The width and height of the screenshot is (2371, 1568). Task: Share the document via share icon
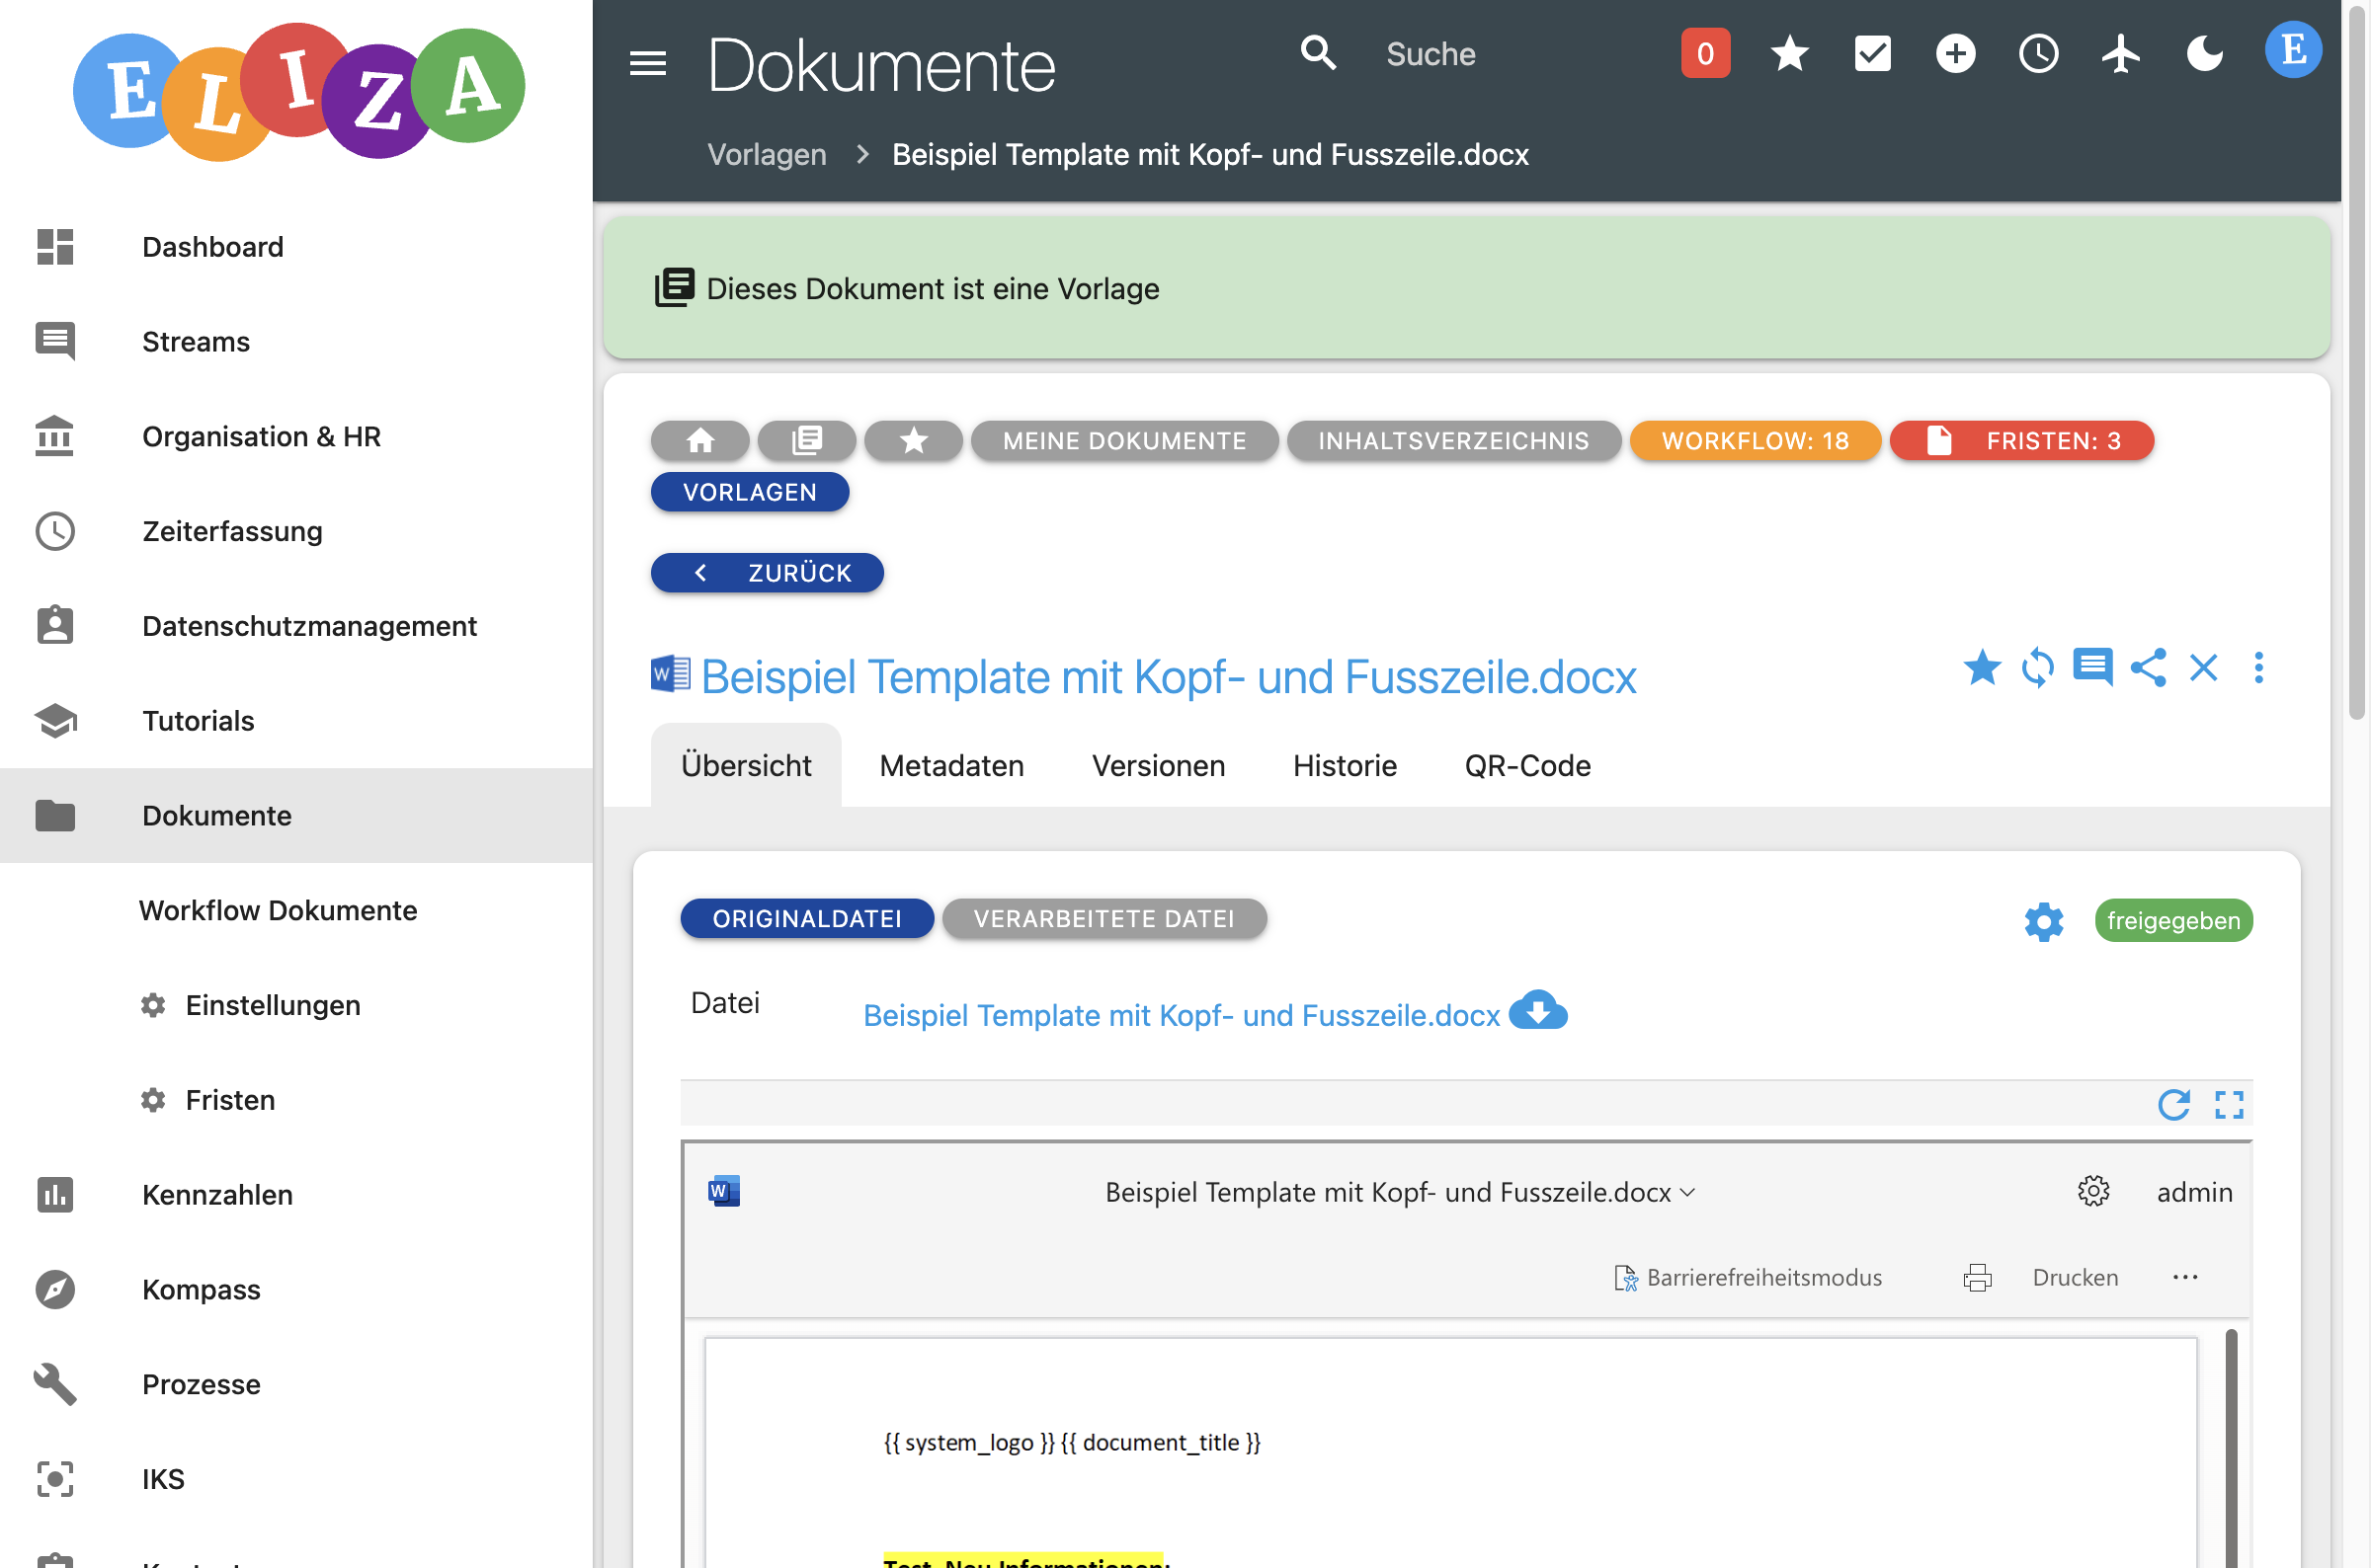(2148, 667)
